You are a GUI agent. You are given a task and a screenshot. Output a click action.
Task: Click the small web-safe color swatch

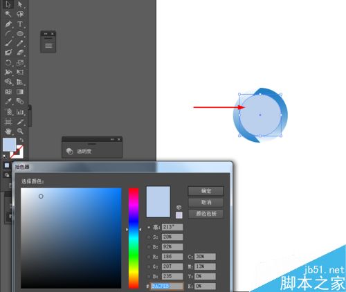click(179, 215)
